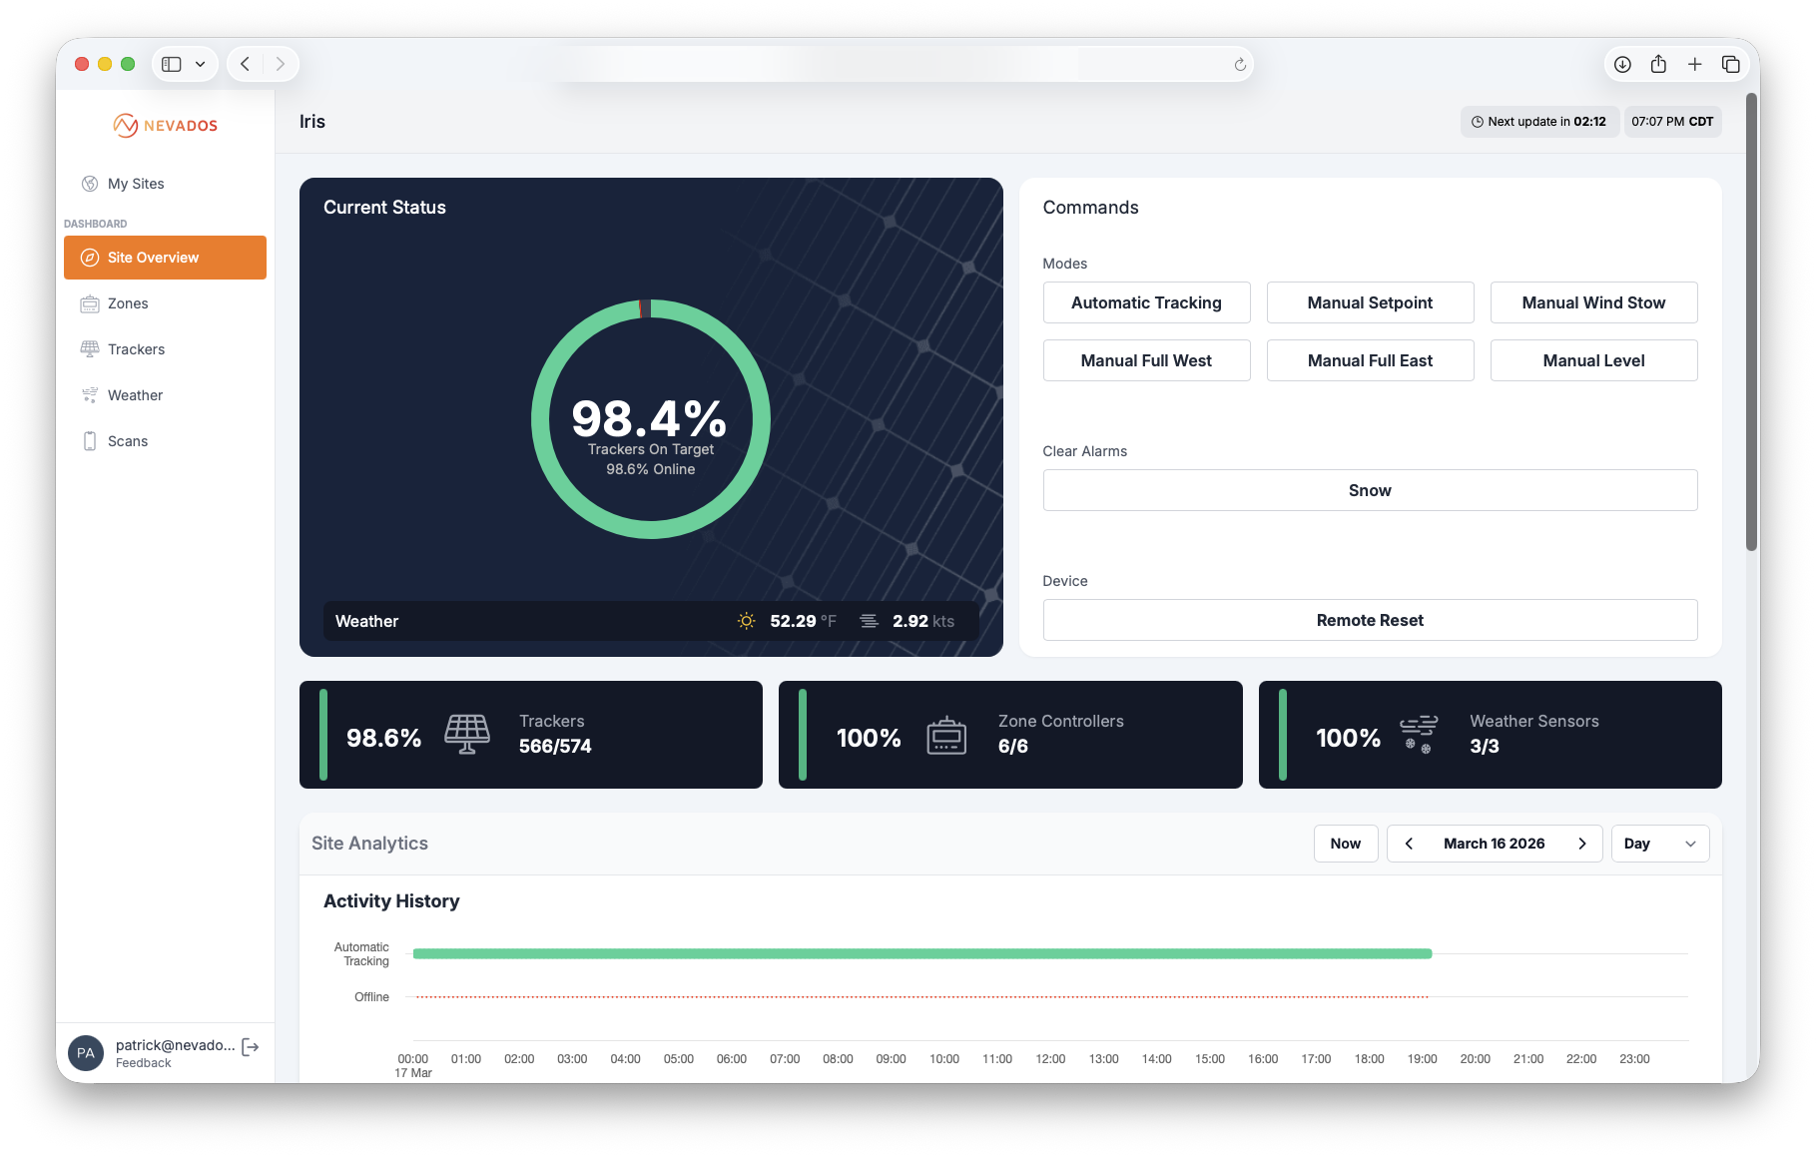Screen dimensions: 1816x1157
Task: Click the Scans phone icon in sidebar
Action: coord(89,440)
